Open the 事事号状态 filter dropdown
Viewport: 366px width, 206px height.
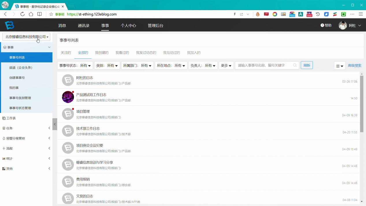tap(75, 66)
